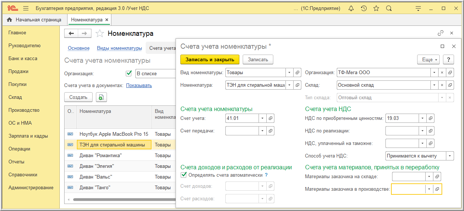This screenshot has height=211, width=464.
Task: Open Зарплата и кадры section
Action: click(x=28, y=136)
